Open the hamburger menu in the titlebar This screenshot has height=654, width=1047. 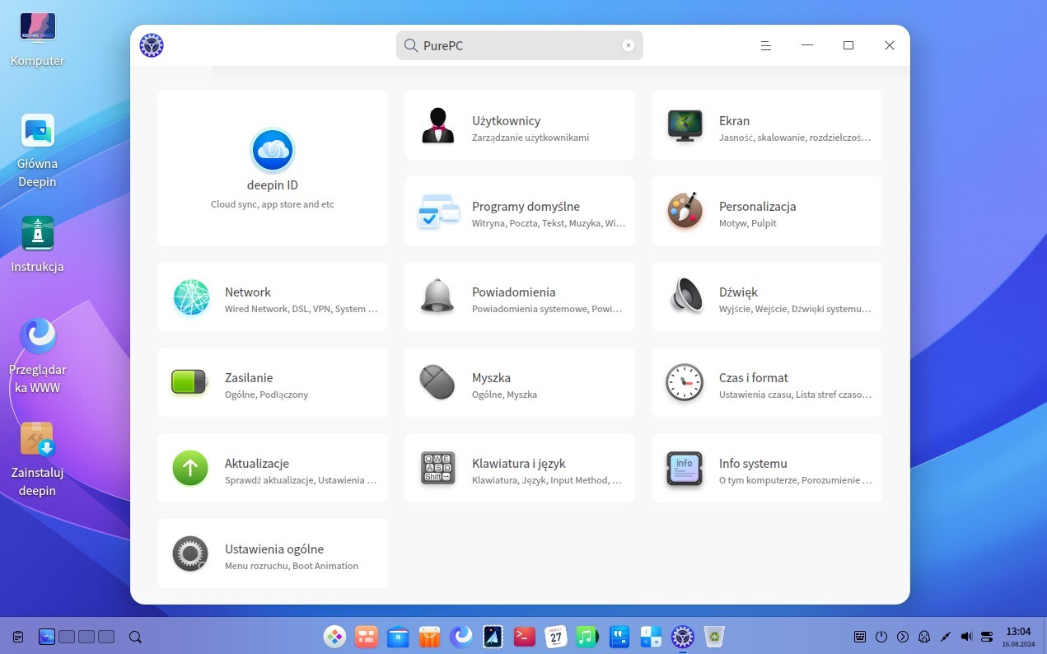[x=765, y=45]
